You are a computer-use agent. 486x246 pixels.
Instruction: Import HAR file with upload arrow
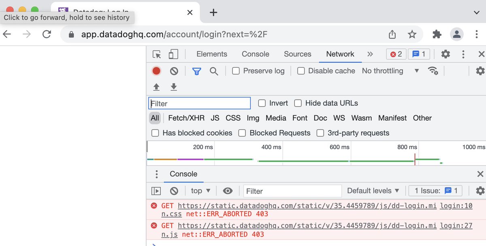click(156, 87)
